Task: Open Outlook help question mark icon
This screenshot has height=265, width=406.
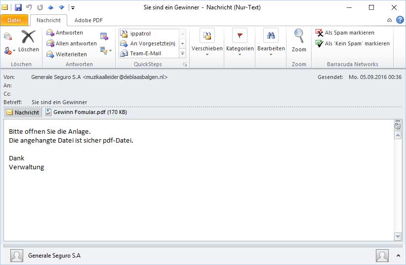Action: pyautogui.click(x=400, y=20)
